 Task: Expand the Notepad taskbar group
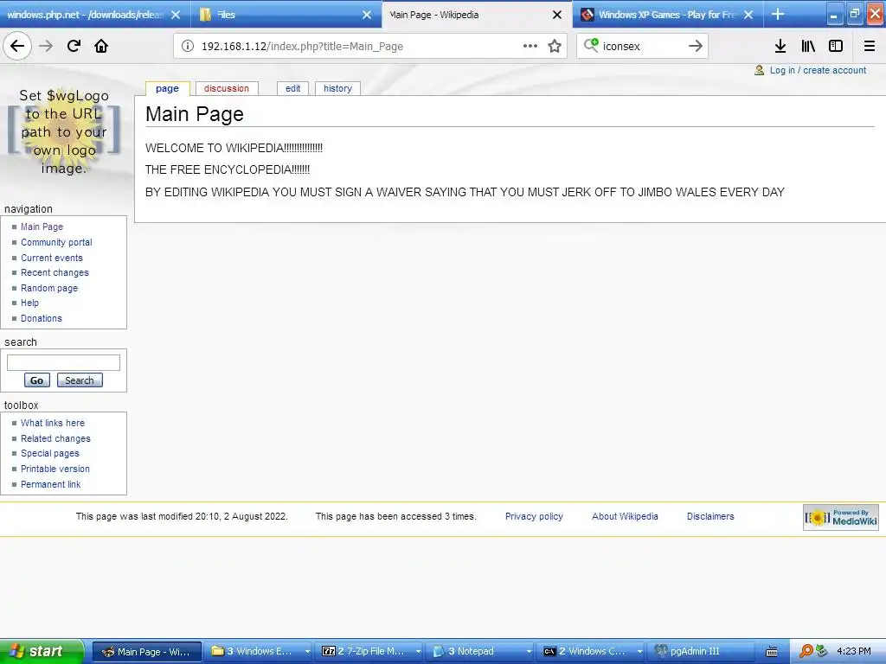coord(529,651)
